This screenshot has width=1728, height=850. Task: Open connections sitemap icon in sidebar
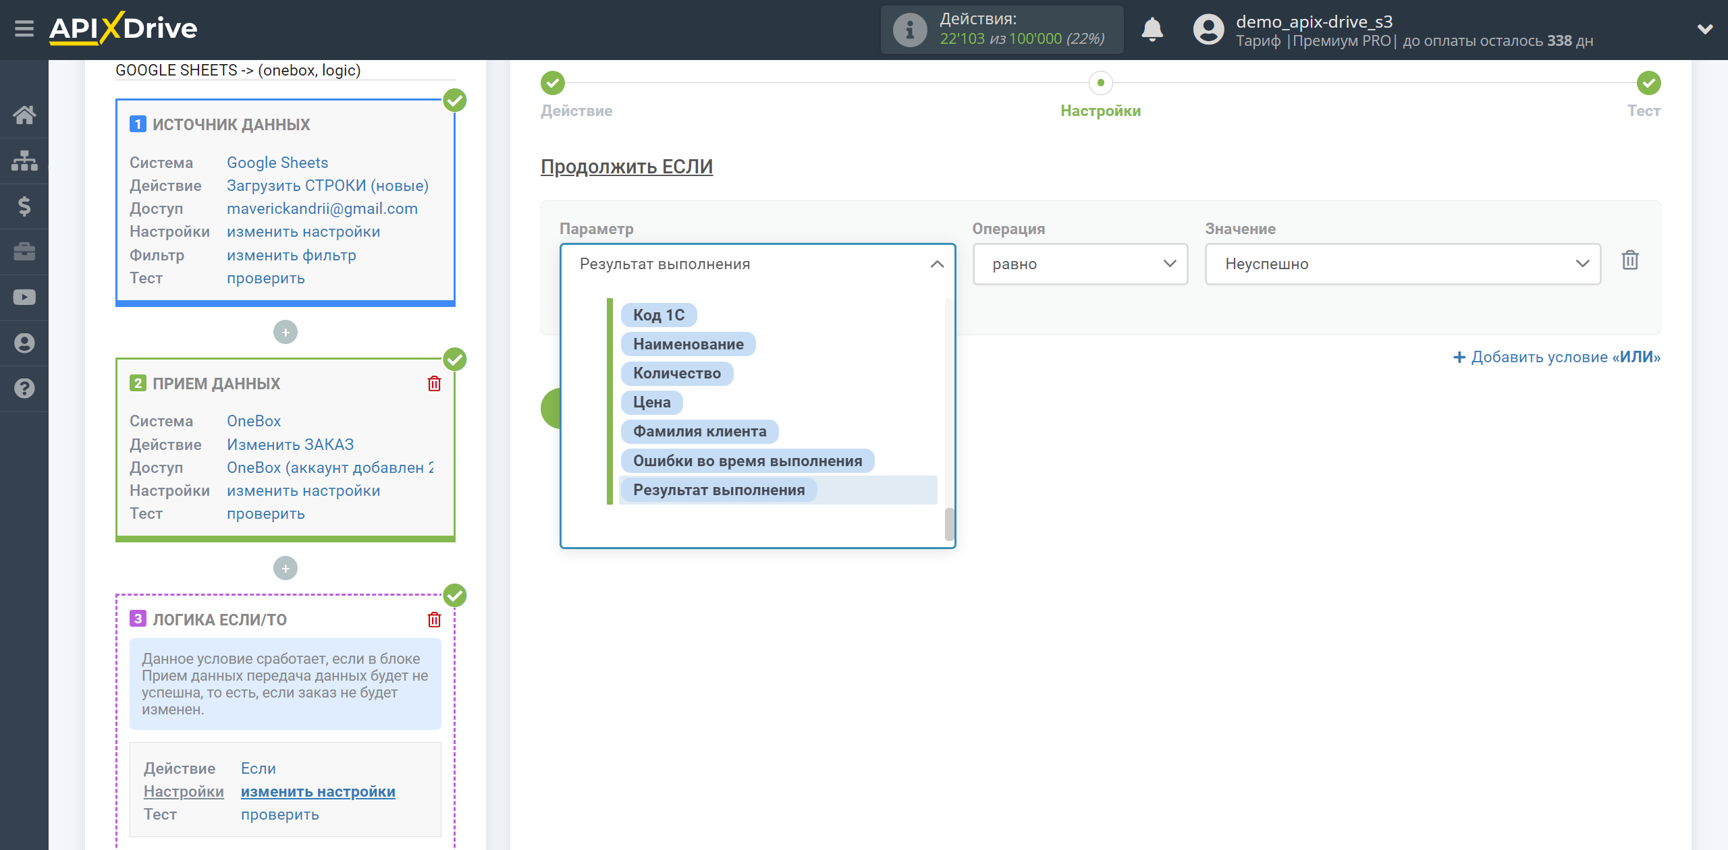tap(24, 161)
